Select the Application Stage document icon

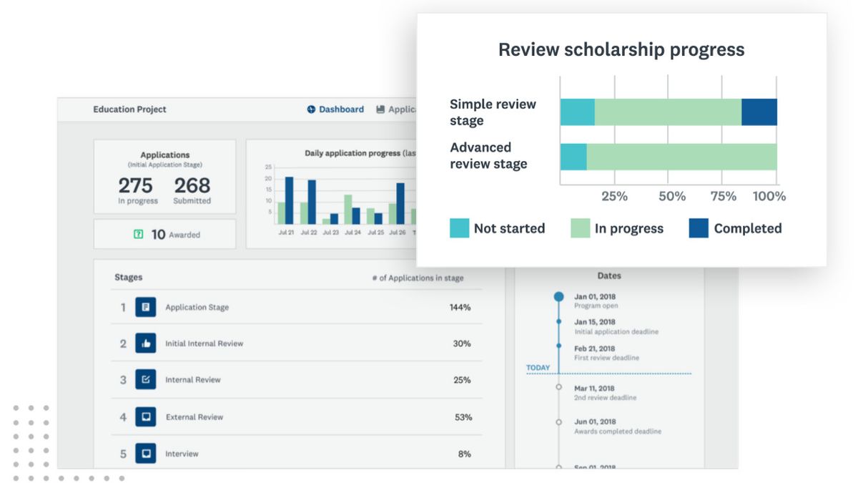tap(145, 306)
